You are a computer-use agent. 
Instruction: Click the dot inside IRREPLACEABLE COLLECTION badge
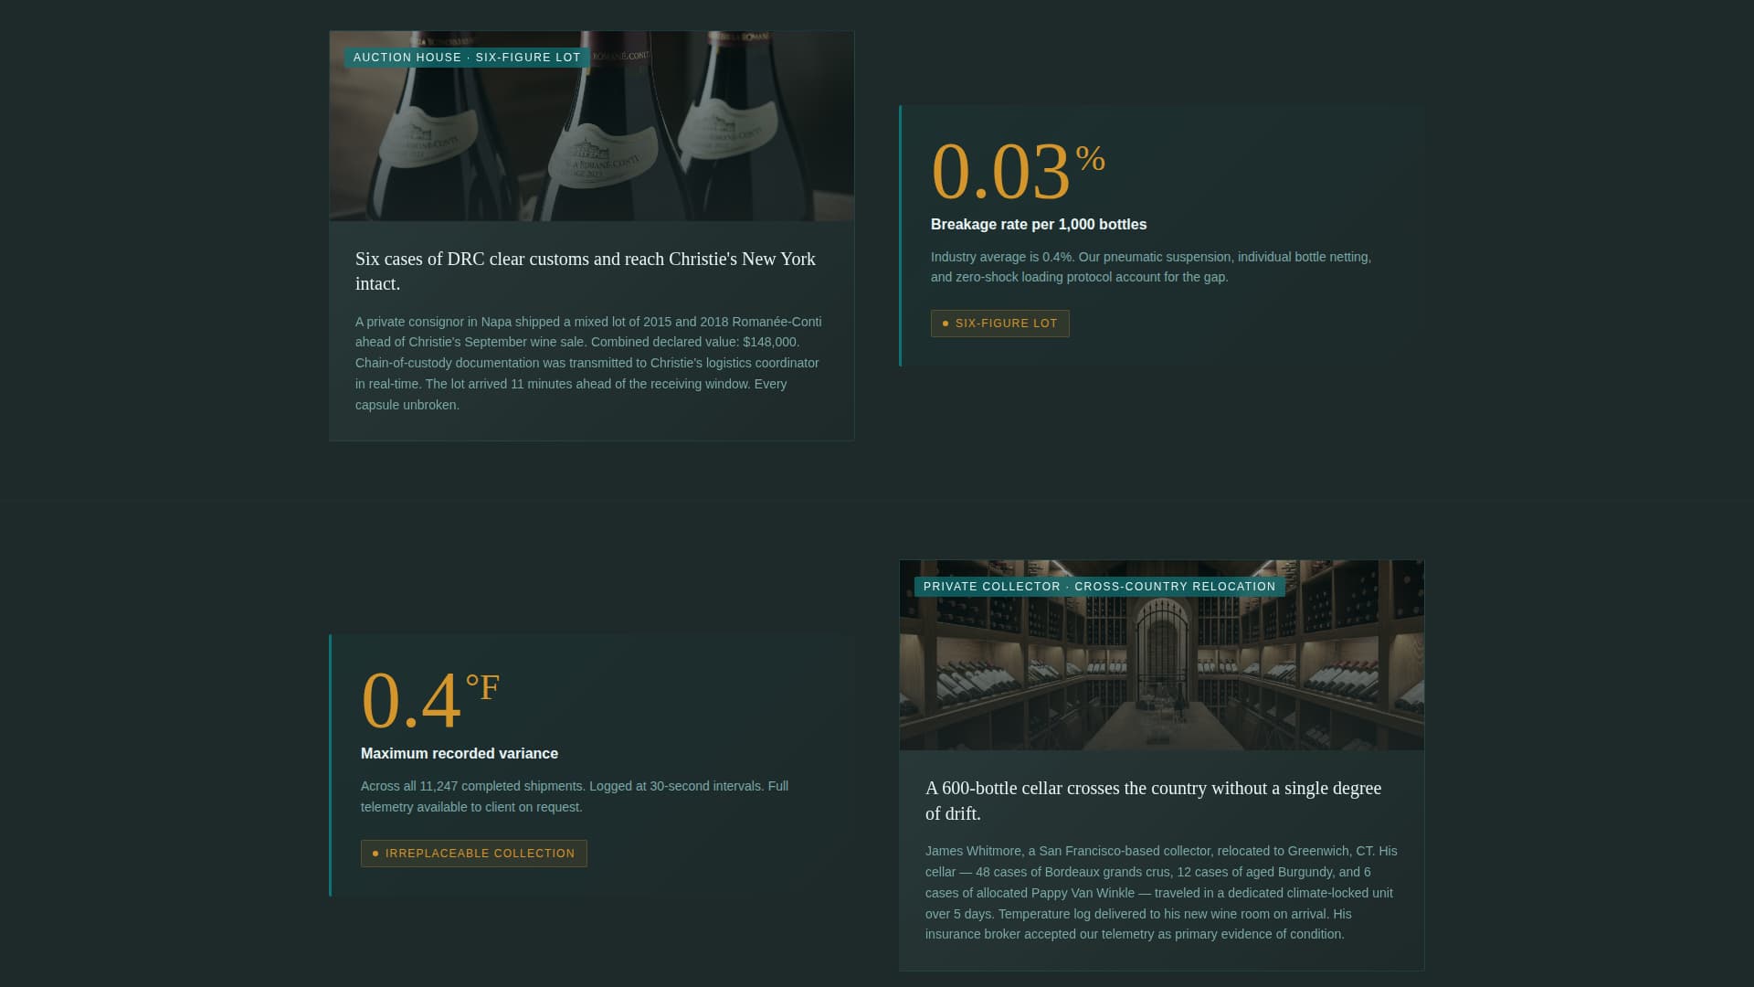pyautogui.click(x=375, y=853)
